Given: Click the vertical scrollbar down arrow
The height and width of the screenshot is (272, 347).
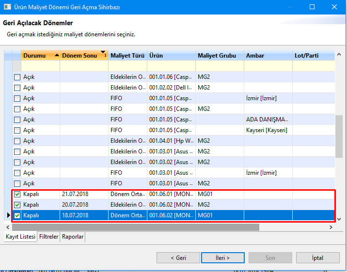Looking at the screenshot, I should 338,219.
